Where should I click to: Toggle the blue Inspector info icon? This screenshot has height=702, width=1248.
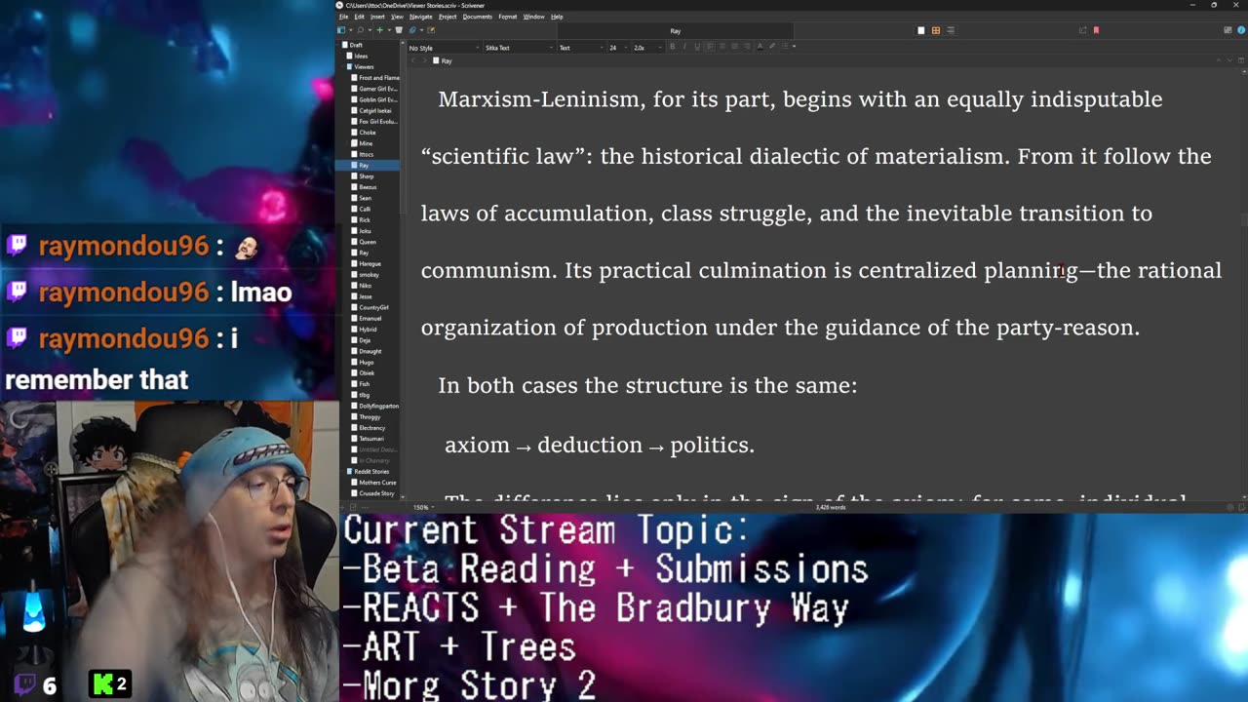[x=1241, y=30]
